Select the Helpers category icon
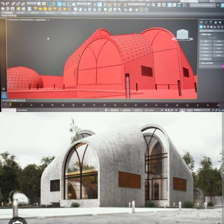 click(x=215, y=27)
